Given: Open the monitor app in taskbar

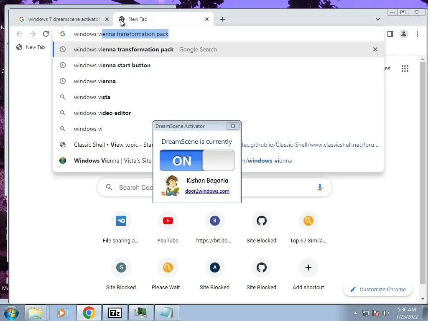Looking at the screenshot, I should point(141,313).
